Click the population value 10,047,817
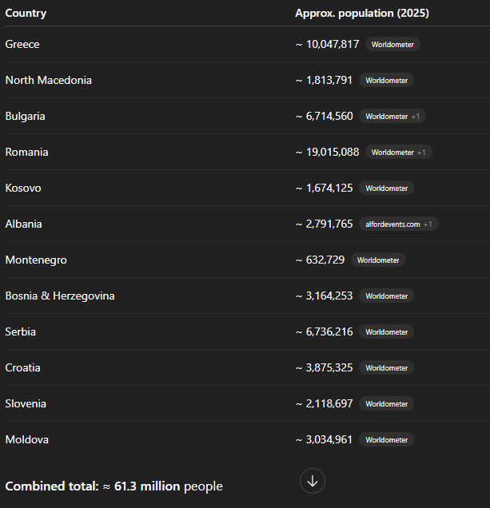 tap(333, 45)
